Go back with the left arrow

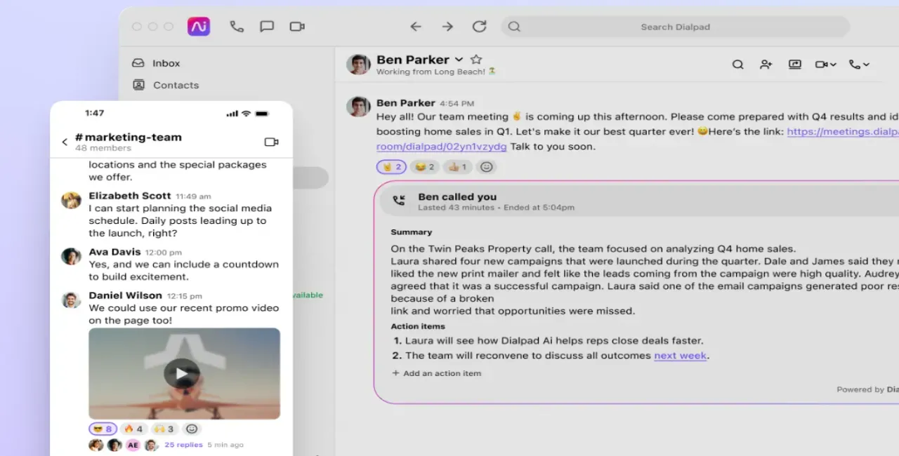click(416, 27)
